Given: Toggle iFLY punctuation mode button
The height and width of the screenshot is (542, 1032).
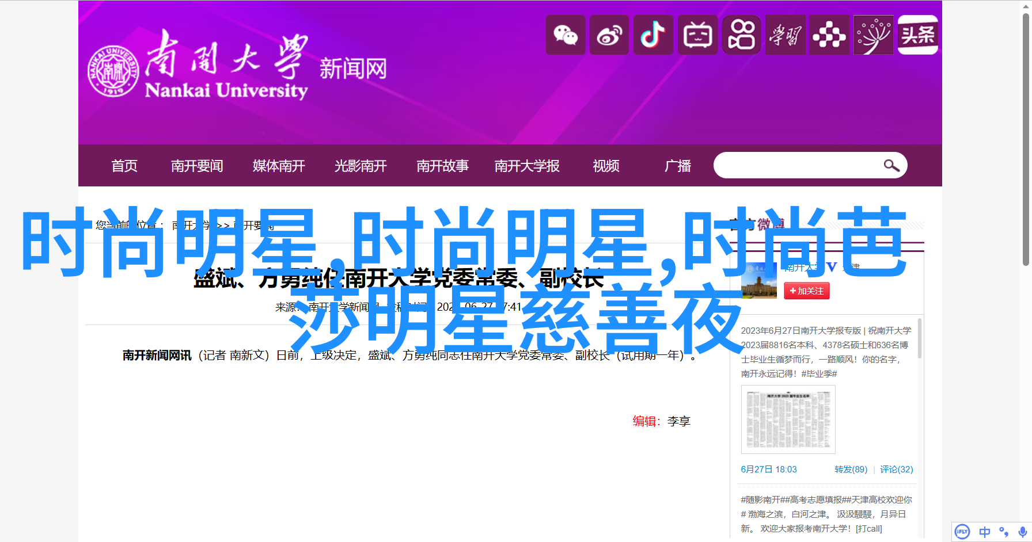Looking at the screenshot, I should pyautogui.click(x=1003, y=532).
